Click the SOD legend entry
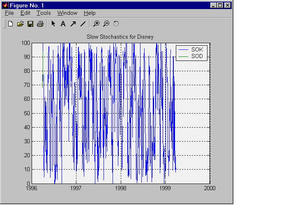This screenshot has height=205, width=304. 197,56
